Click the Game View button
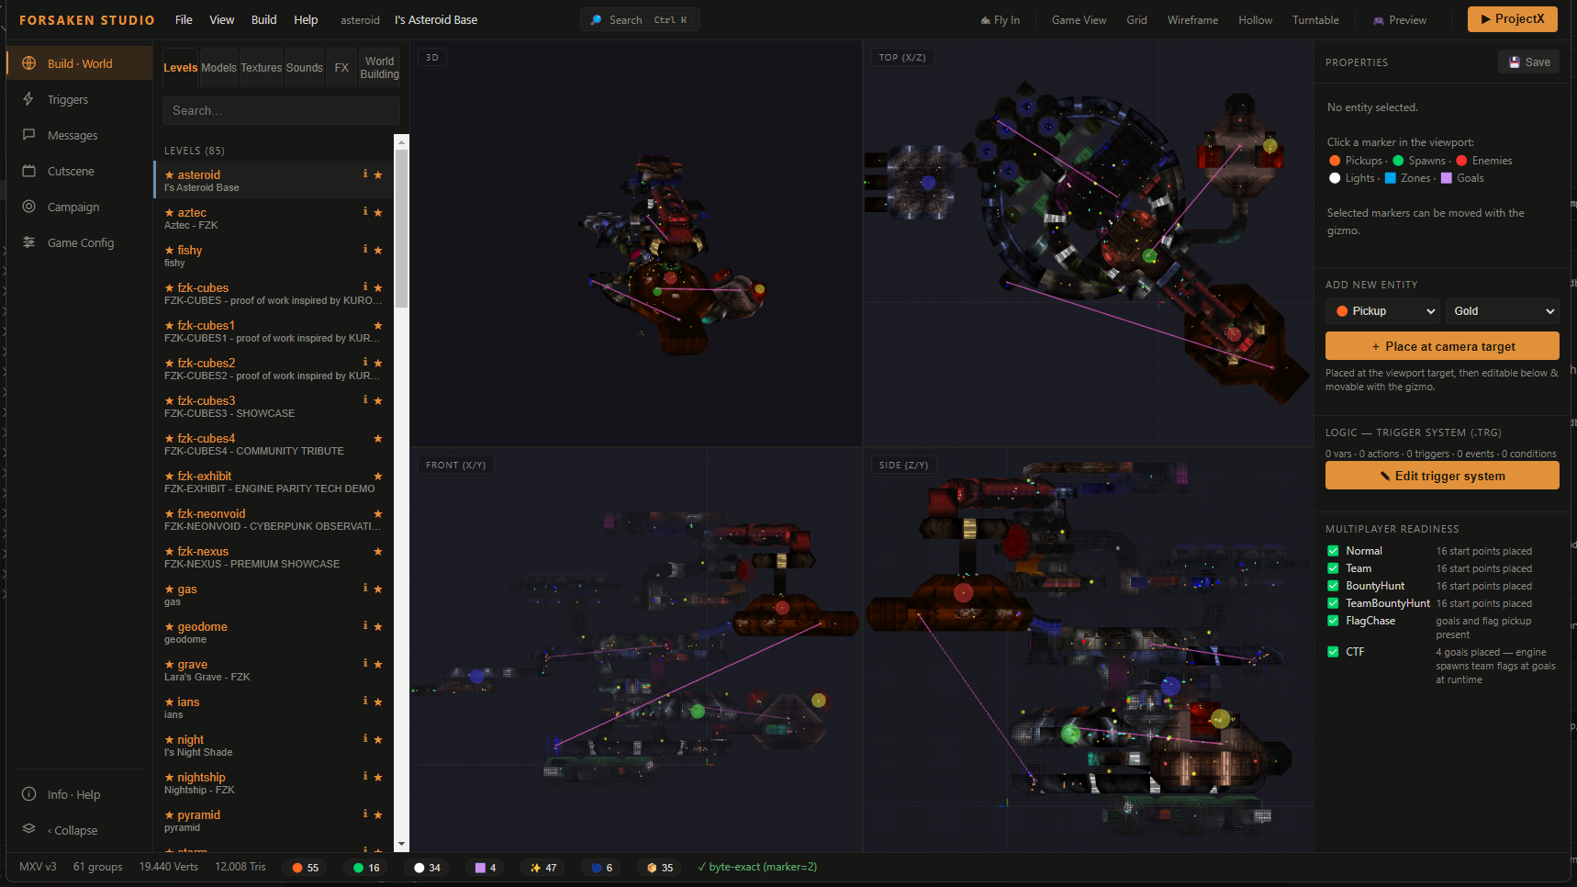Viewport: 1577px width, 887px height. [x=1079, y=20]
